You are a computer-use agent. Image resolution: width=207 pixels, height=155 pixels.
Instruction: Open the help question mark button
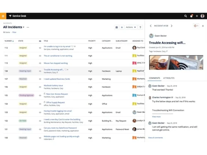click(140, 27)
